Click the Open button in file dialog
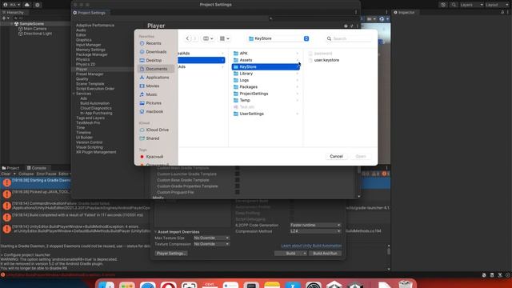This screenshot has height=288, width=512. click(x=361, y=157)
